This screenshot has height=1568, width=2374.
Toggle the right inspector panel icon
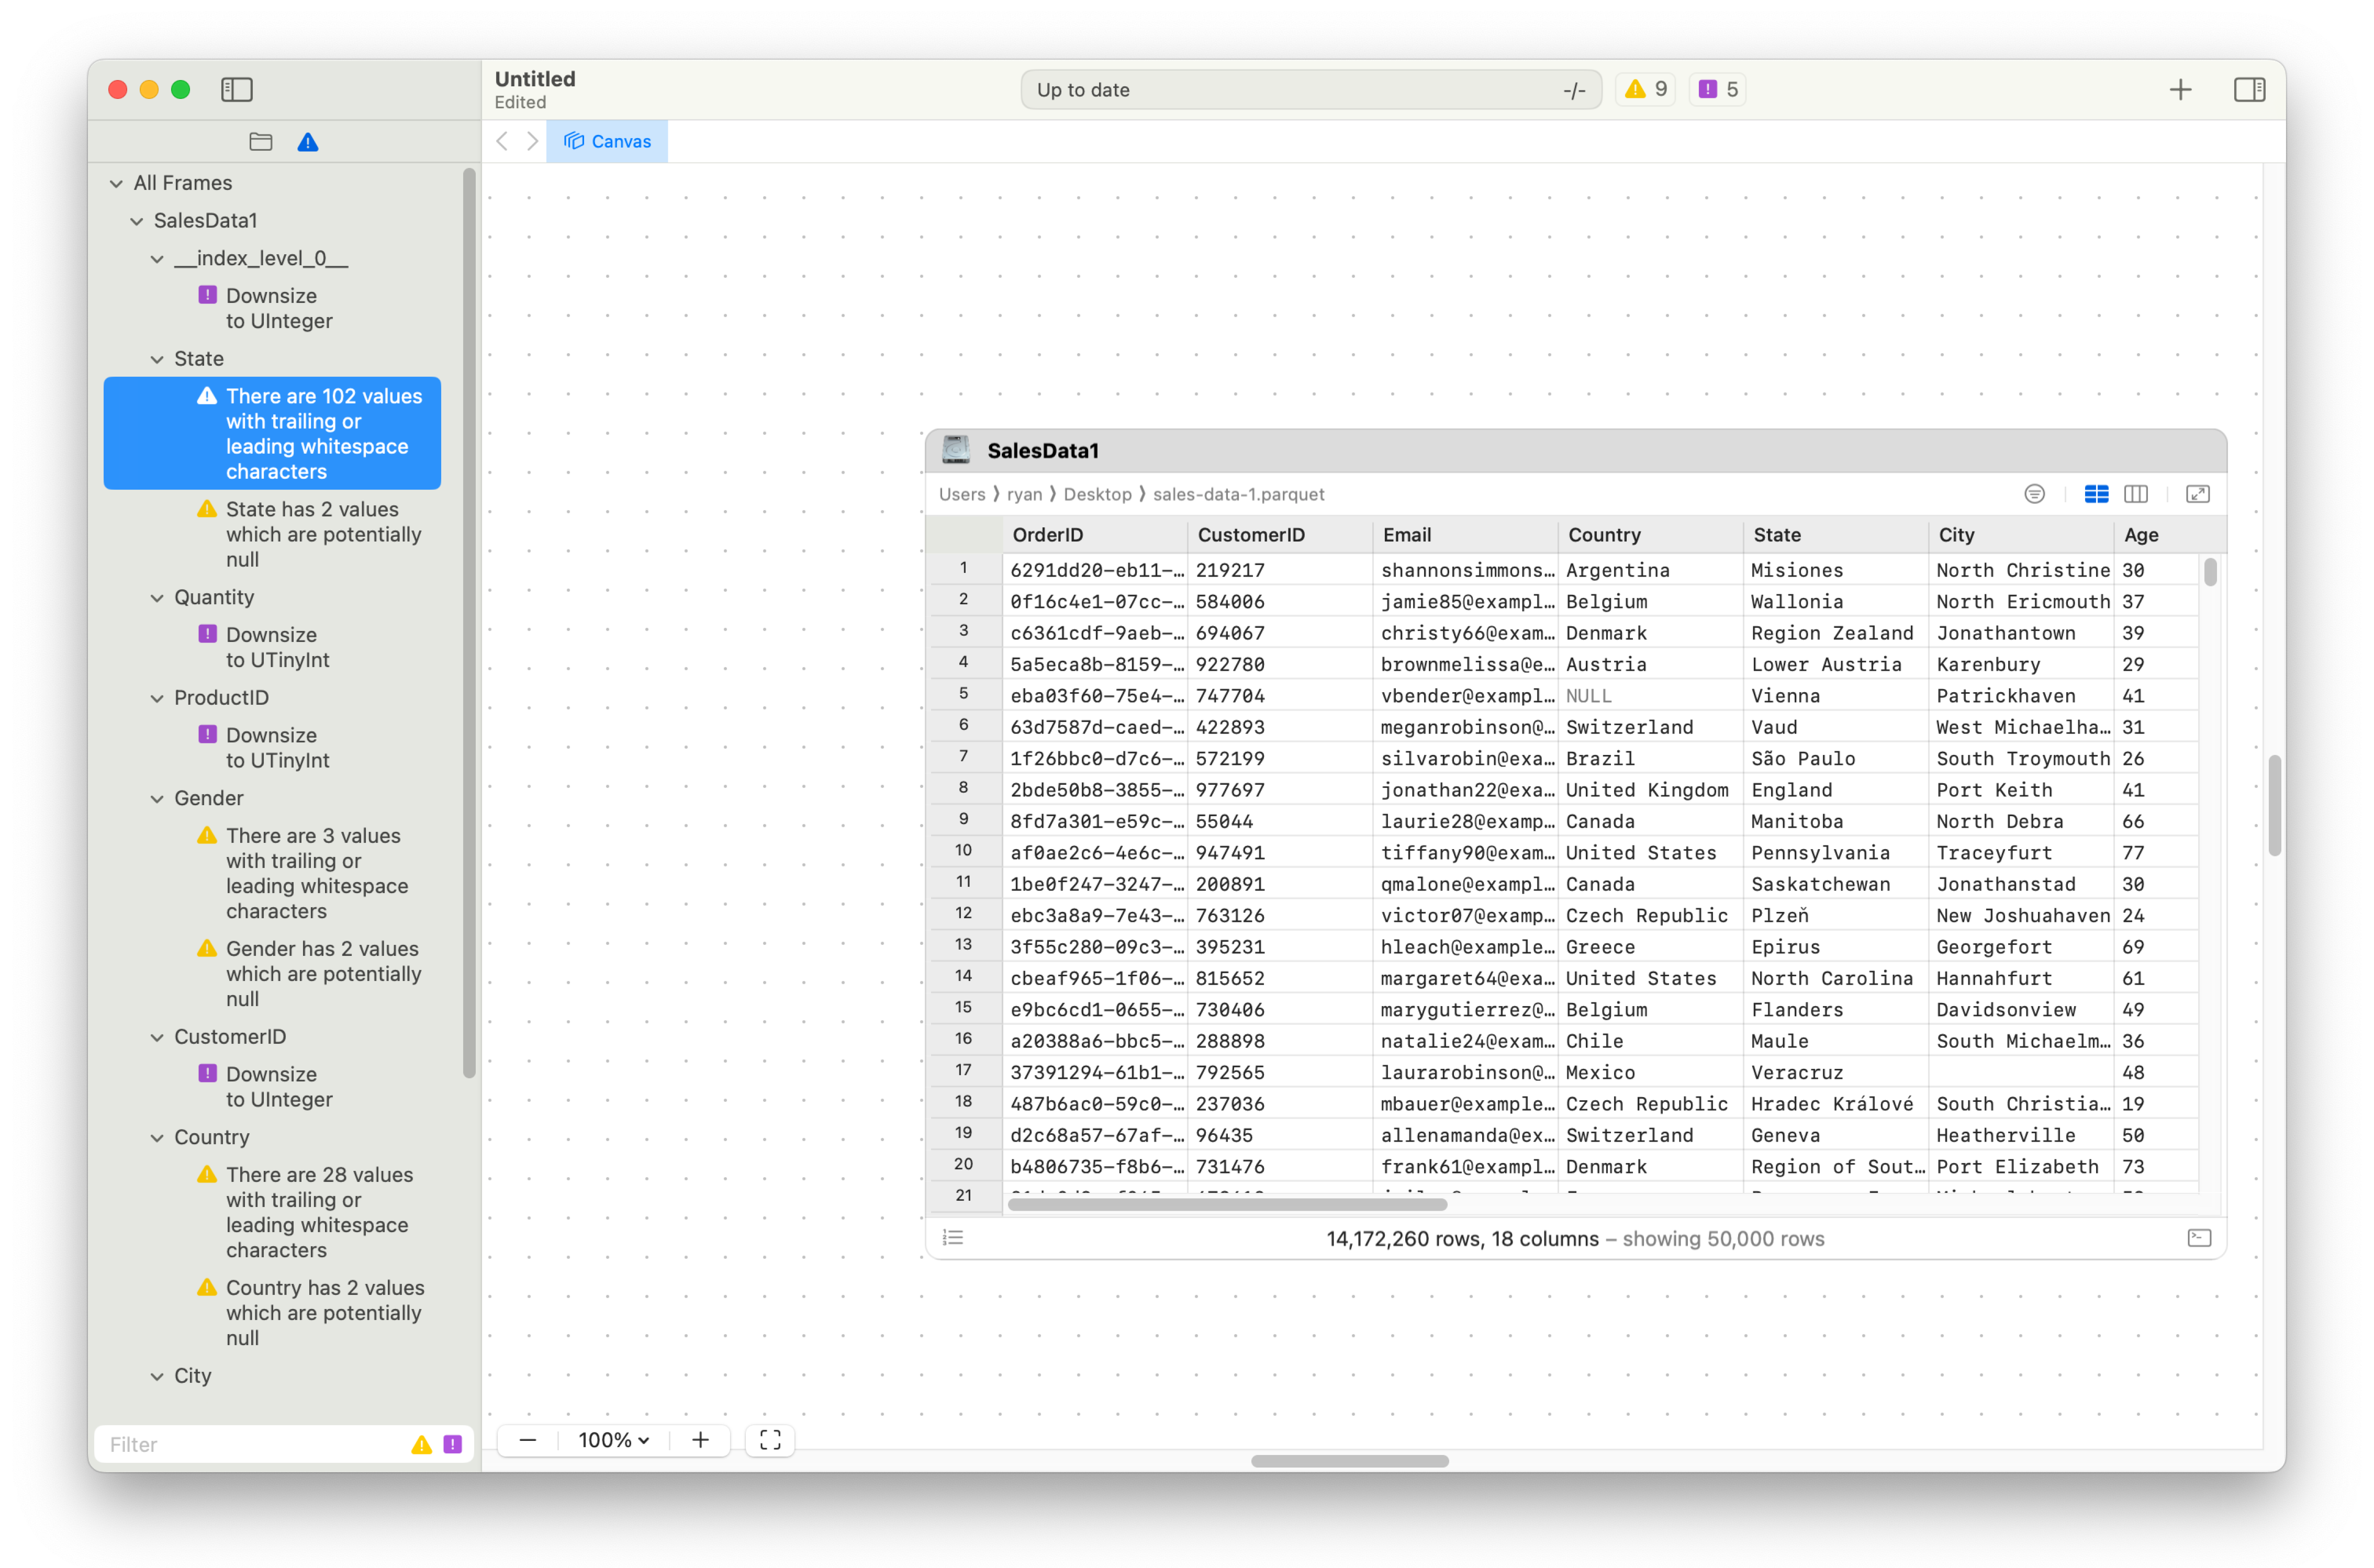[x=2249, y=90]
